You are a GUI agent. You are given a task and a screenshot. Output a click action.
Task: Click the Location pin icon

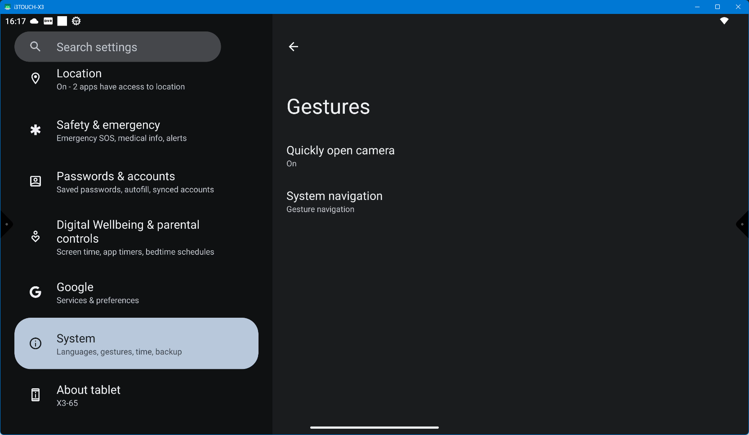click(x=36, y=79)
